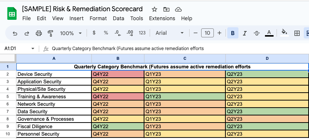
Task: Open the Google Sheets home icon
Action: click(x=12, y=13)
